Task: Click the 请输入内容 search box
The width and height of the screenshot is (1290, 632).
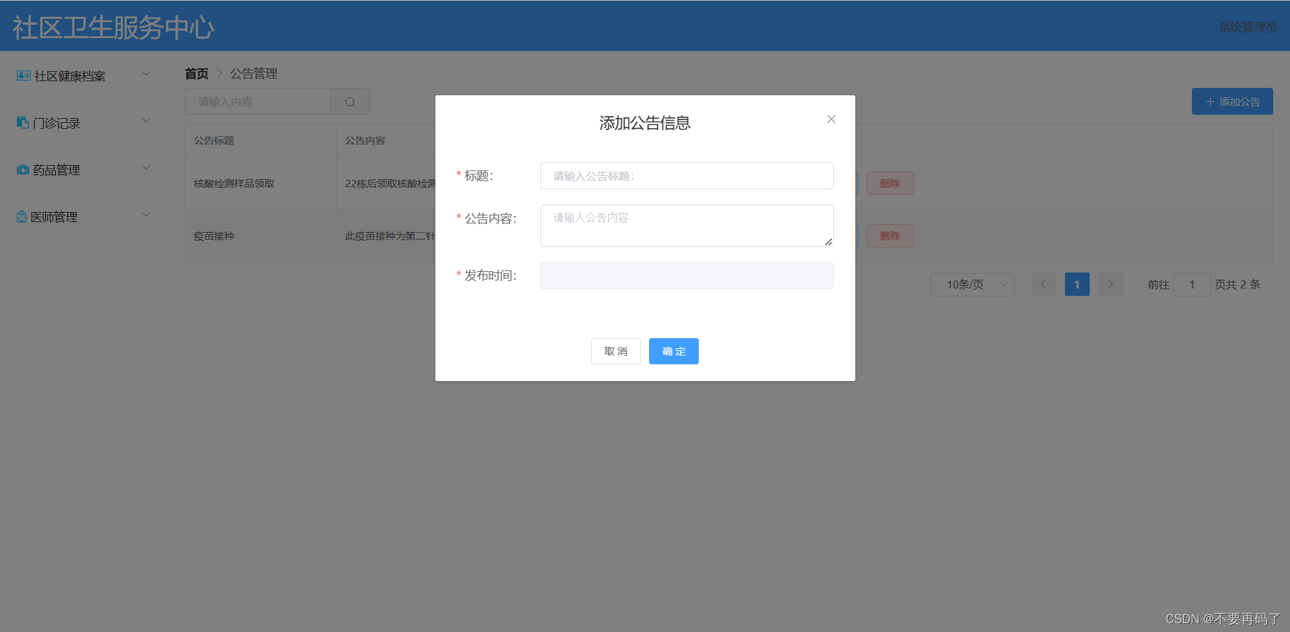Action: click(x=258, y=102)
